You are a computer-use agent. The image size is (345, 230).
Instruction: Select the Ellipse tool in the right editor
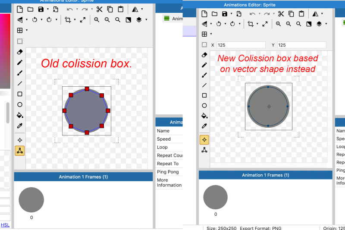204,106
